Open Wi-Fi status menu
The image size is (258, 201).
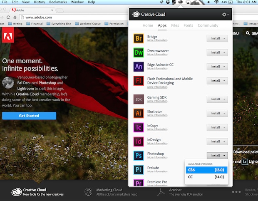(216, 2)
